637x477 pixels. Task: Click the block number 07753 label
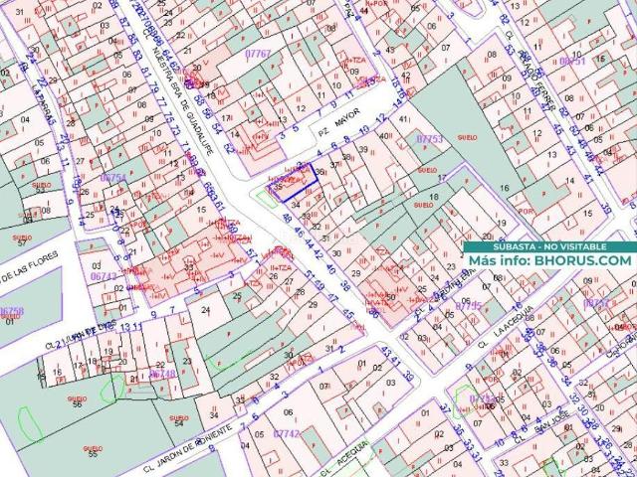pyautogui.click(x=429, y=140)
